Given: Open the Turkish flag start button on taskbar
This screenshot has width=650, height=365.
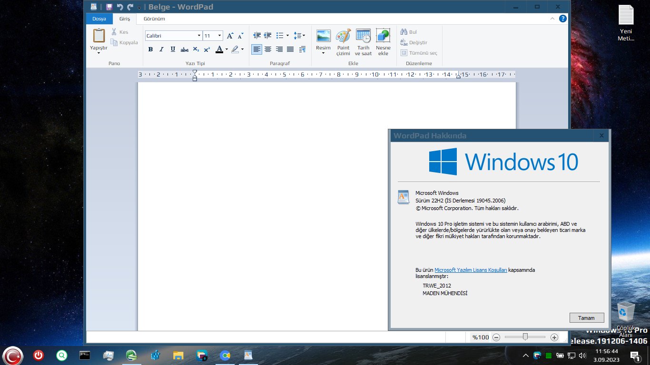Looking at the screenshot, I should click(13, 355).
